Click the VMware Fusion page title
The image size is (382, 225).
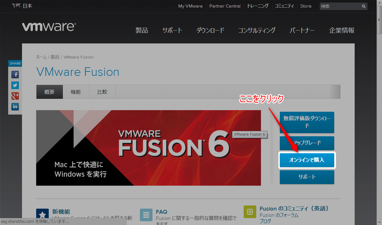[78, 72]
